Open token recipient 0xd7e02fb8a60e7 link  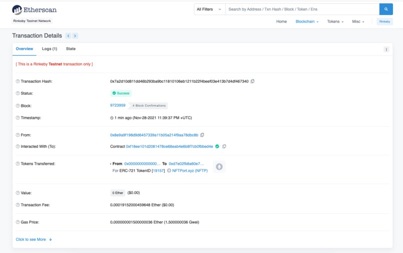[x=186, y=164]
